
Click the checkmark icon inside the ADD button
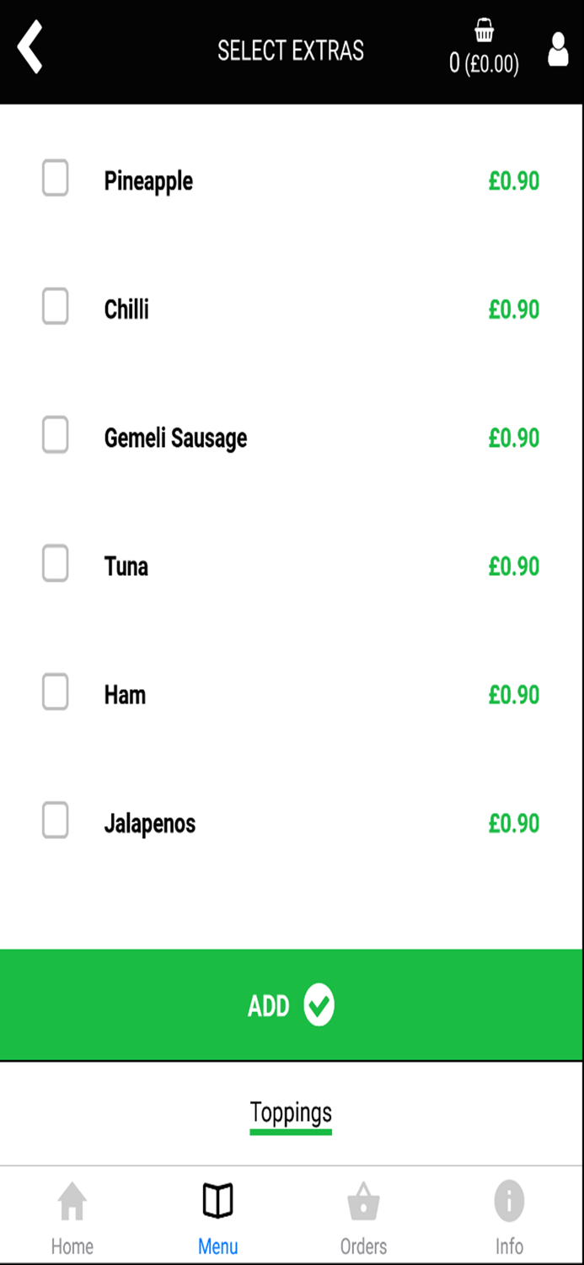[319, 1004]
